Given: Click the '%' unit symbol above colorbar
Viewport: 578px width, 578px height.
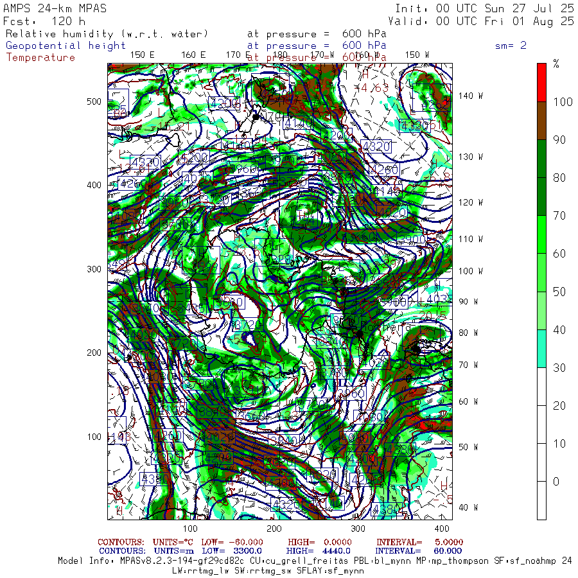Looking at the screenshot, I should pos(556,64).
